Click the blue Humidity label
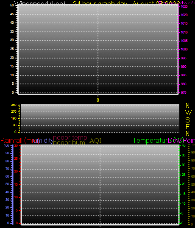Image resolution: width=195 pixels, height=228 pixels. 41,141
